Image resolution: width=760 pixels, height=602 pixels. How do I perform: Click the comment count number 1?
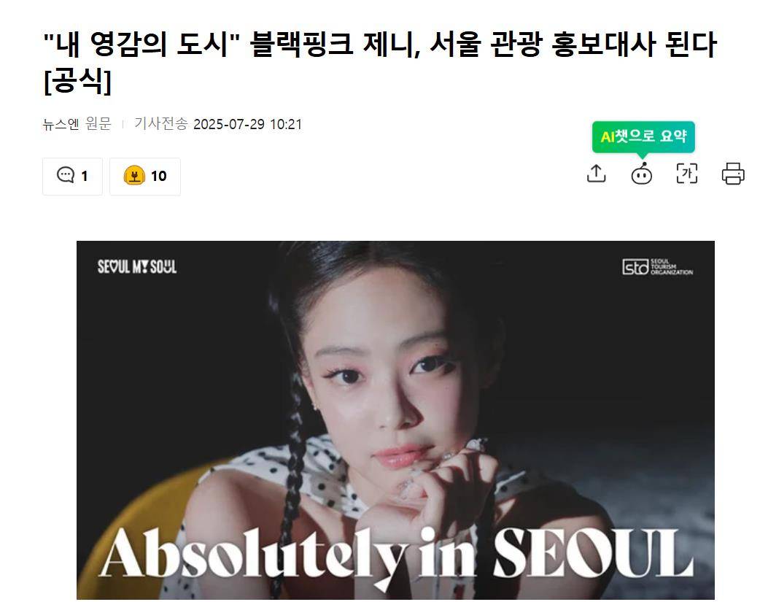click(85, 176)
